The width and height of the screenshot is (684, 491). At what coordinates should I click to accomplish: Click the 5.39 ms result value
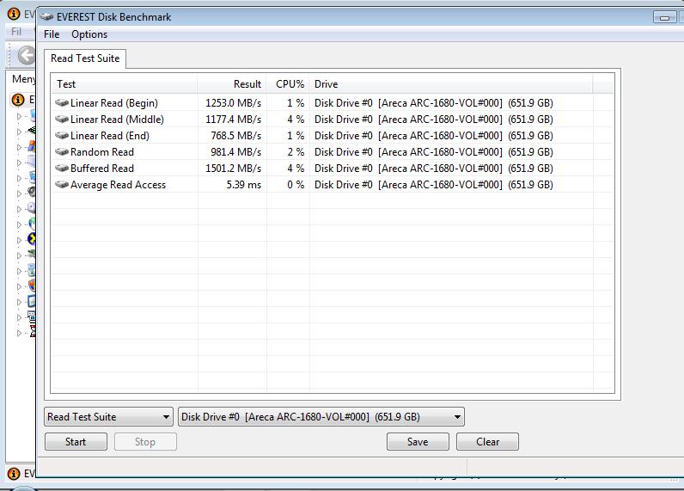click(x=244, y=185)
